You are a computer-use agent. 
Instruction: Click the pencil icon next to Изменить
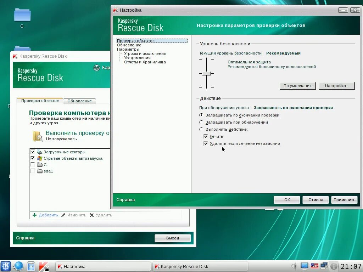click(x=63, y=215)
